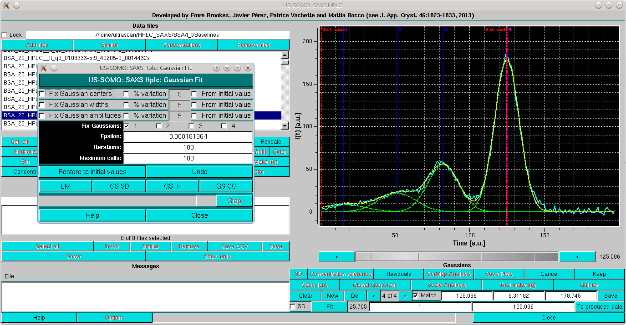This screenshot has height=325, width=626.
Task: Click the Add files button
Action: [x=37, y=45]
